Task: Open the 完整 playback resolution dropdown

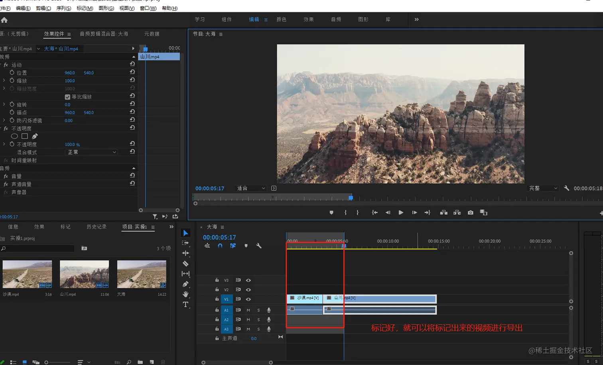Action: coord(543,188)
